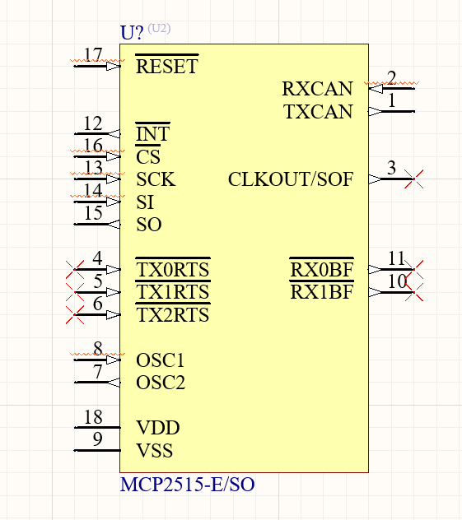This screenshot has width=462, height=520.
Task: Select the SCK pin label
Action: click(156, 179)
